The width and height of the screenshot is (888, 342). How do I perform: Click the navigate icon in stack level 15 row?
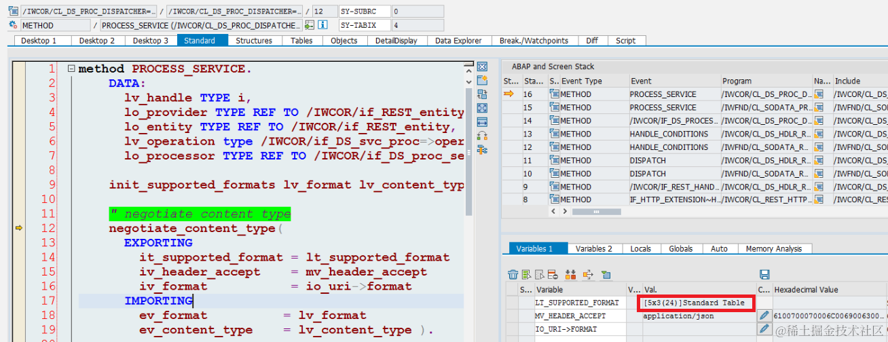[x=819, y=107]
